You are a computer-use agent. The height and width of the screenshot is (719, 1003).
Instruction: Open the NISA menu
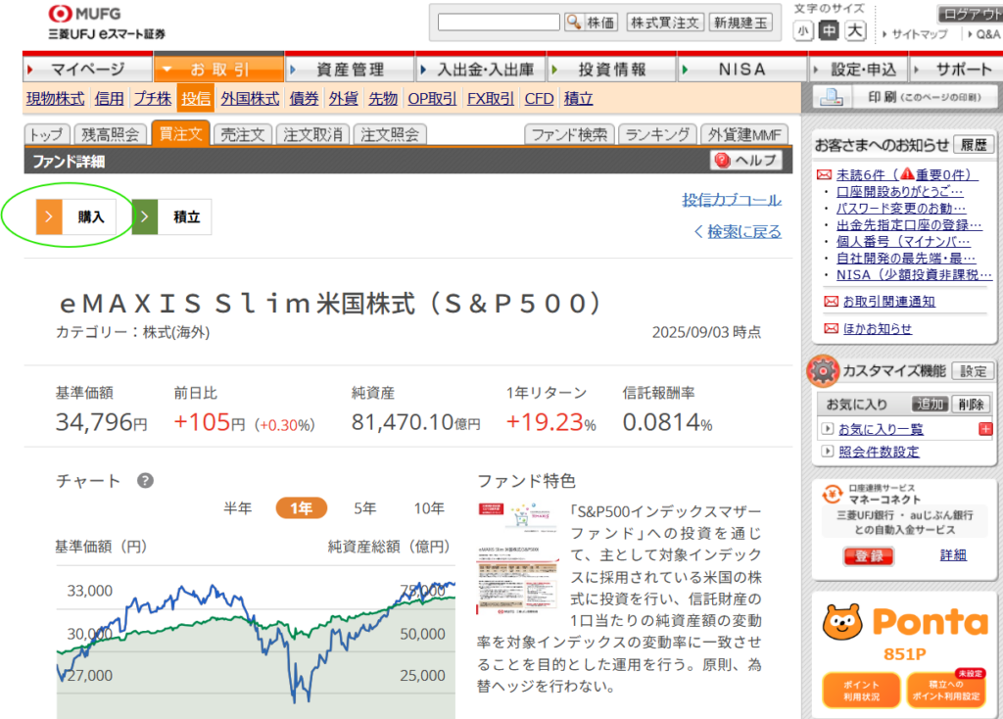coord(742,69)
